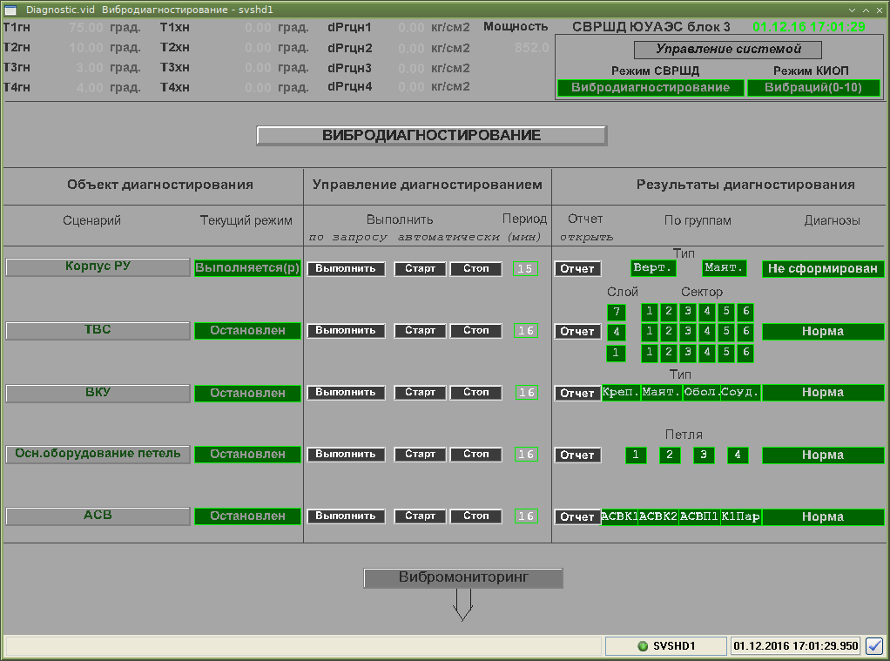Viewport: 890px width, 661px height.
Task: Click Не сформирован diagnosis for Корпус РУ
Action: pyautogui.click(x=822, y=269)
